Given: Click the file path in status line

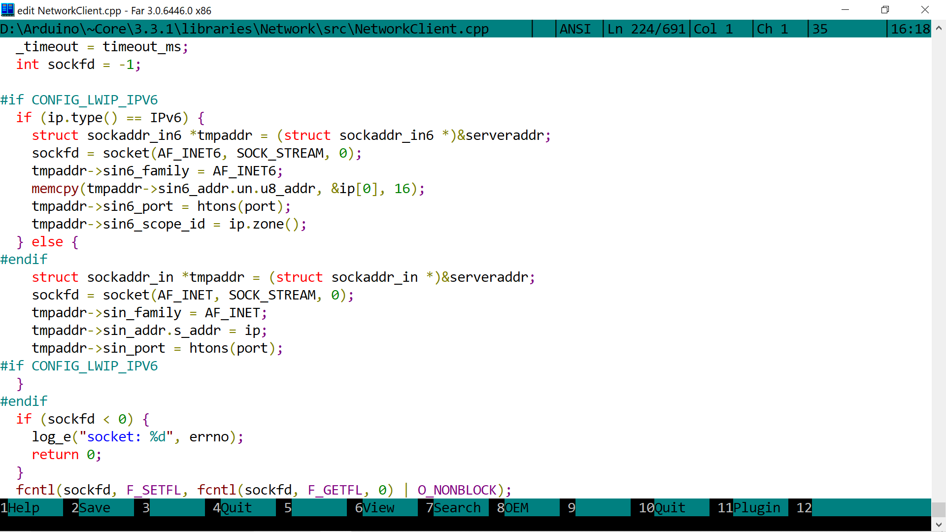Looking at the screenshot, I should [244, 29].
